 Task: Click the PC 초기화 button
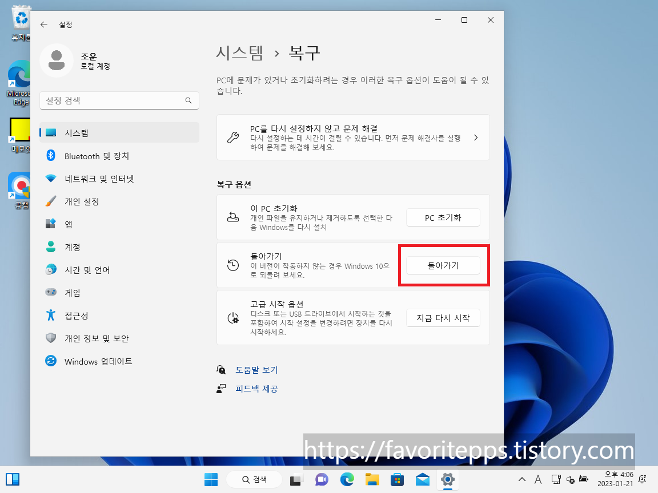443,217
